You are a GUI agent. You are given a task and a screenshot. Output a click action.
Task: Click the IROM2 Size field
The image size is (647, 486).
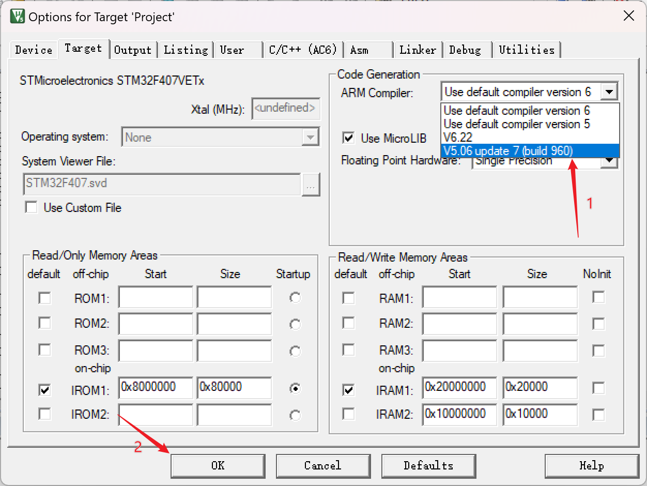pos(234,415)
